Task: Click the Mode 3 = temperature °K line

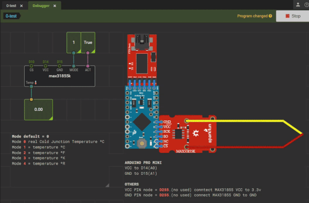Action: (x=39, y=158)
